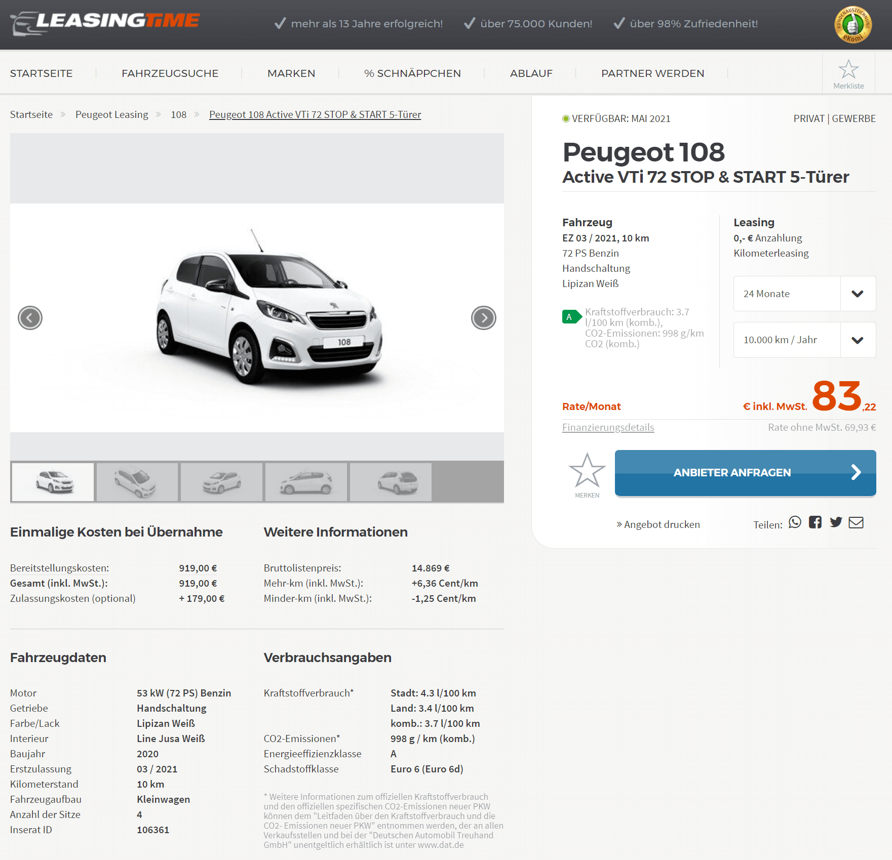
Task: Share offer via WhatsApp icon
Action: 795,522
